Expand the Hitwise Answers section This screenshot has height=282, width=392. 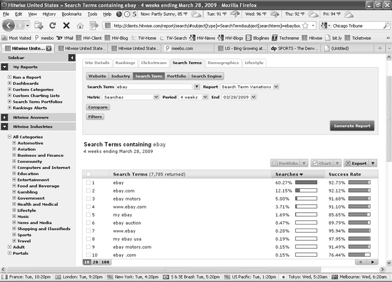pyautogui.click(x=4, y=117)
